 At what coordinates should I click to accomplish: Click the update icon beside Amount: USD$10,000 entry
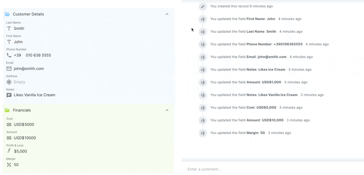click(202, 120)
